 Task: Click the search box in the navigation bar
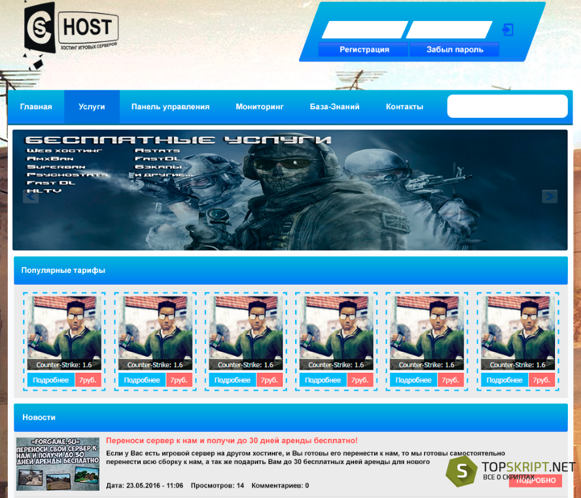click(507, 107)
